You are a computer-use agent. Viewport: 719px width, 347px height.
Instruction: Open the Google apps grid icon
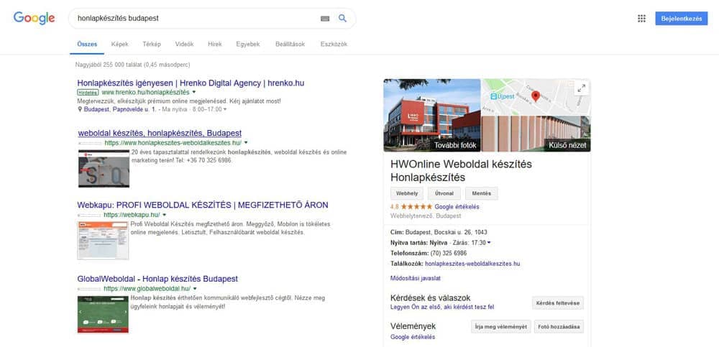(x=641, y=19)
